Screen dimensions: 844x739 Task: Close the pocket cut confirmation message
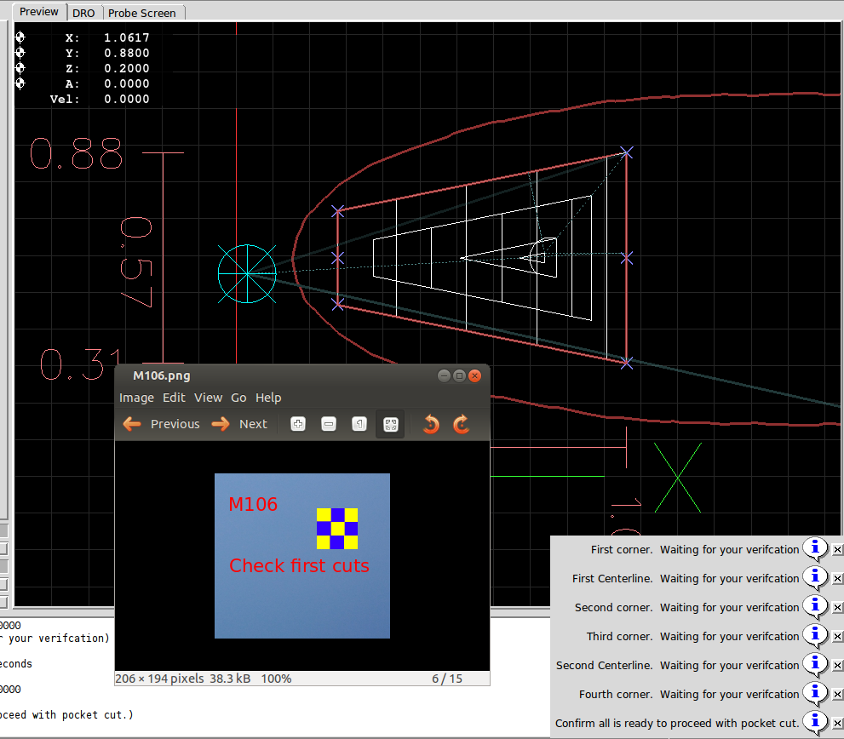[x=837, y=724]
